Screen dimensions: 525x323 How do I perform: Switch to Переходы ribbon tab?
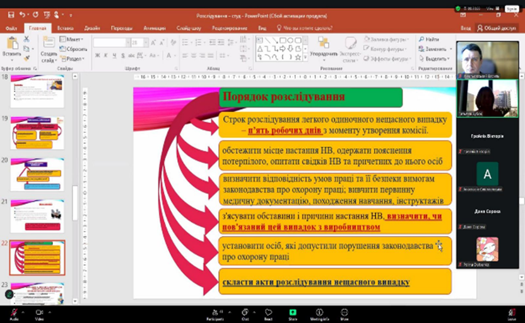click(x=122, y=28)
